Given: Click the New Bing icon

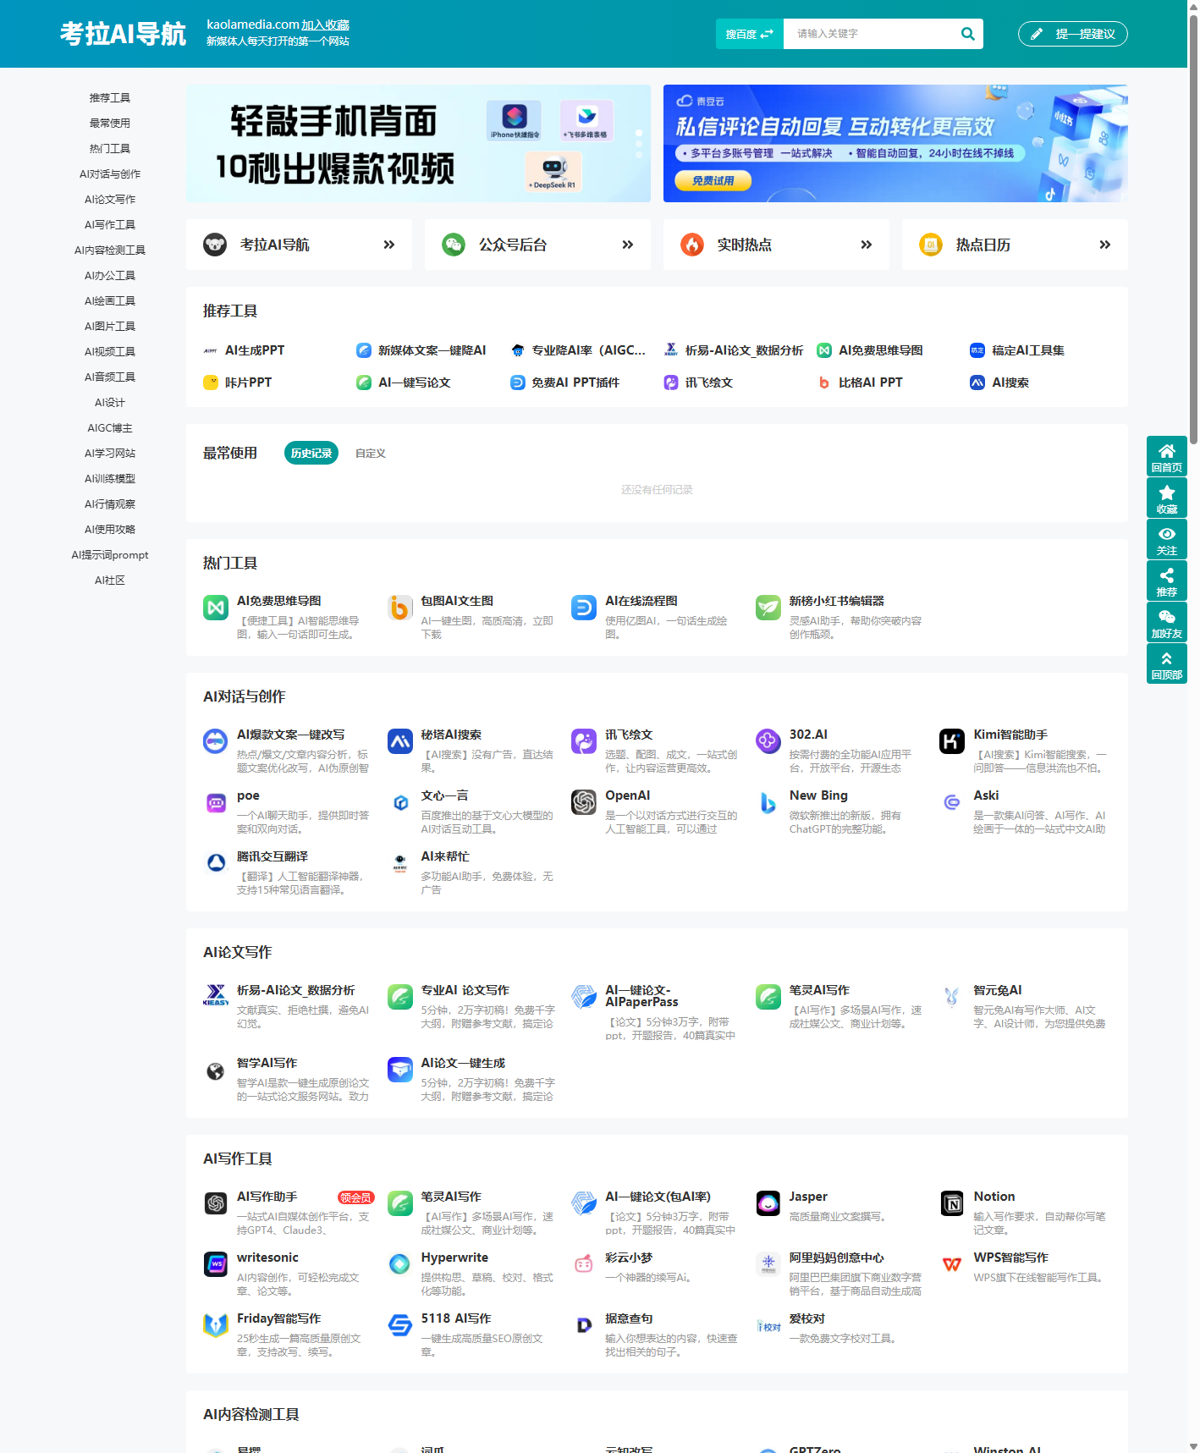Looking at the screenshot, I should coord(768,802).
